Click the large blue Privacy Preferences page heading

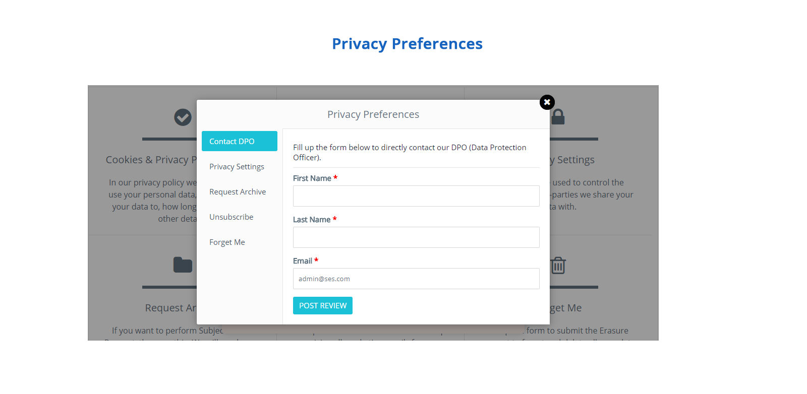pos(407,44)
